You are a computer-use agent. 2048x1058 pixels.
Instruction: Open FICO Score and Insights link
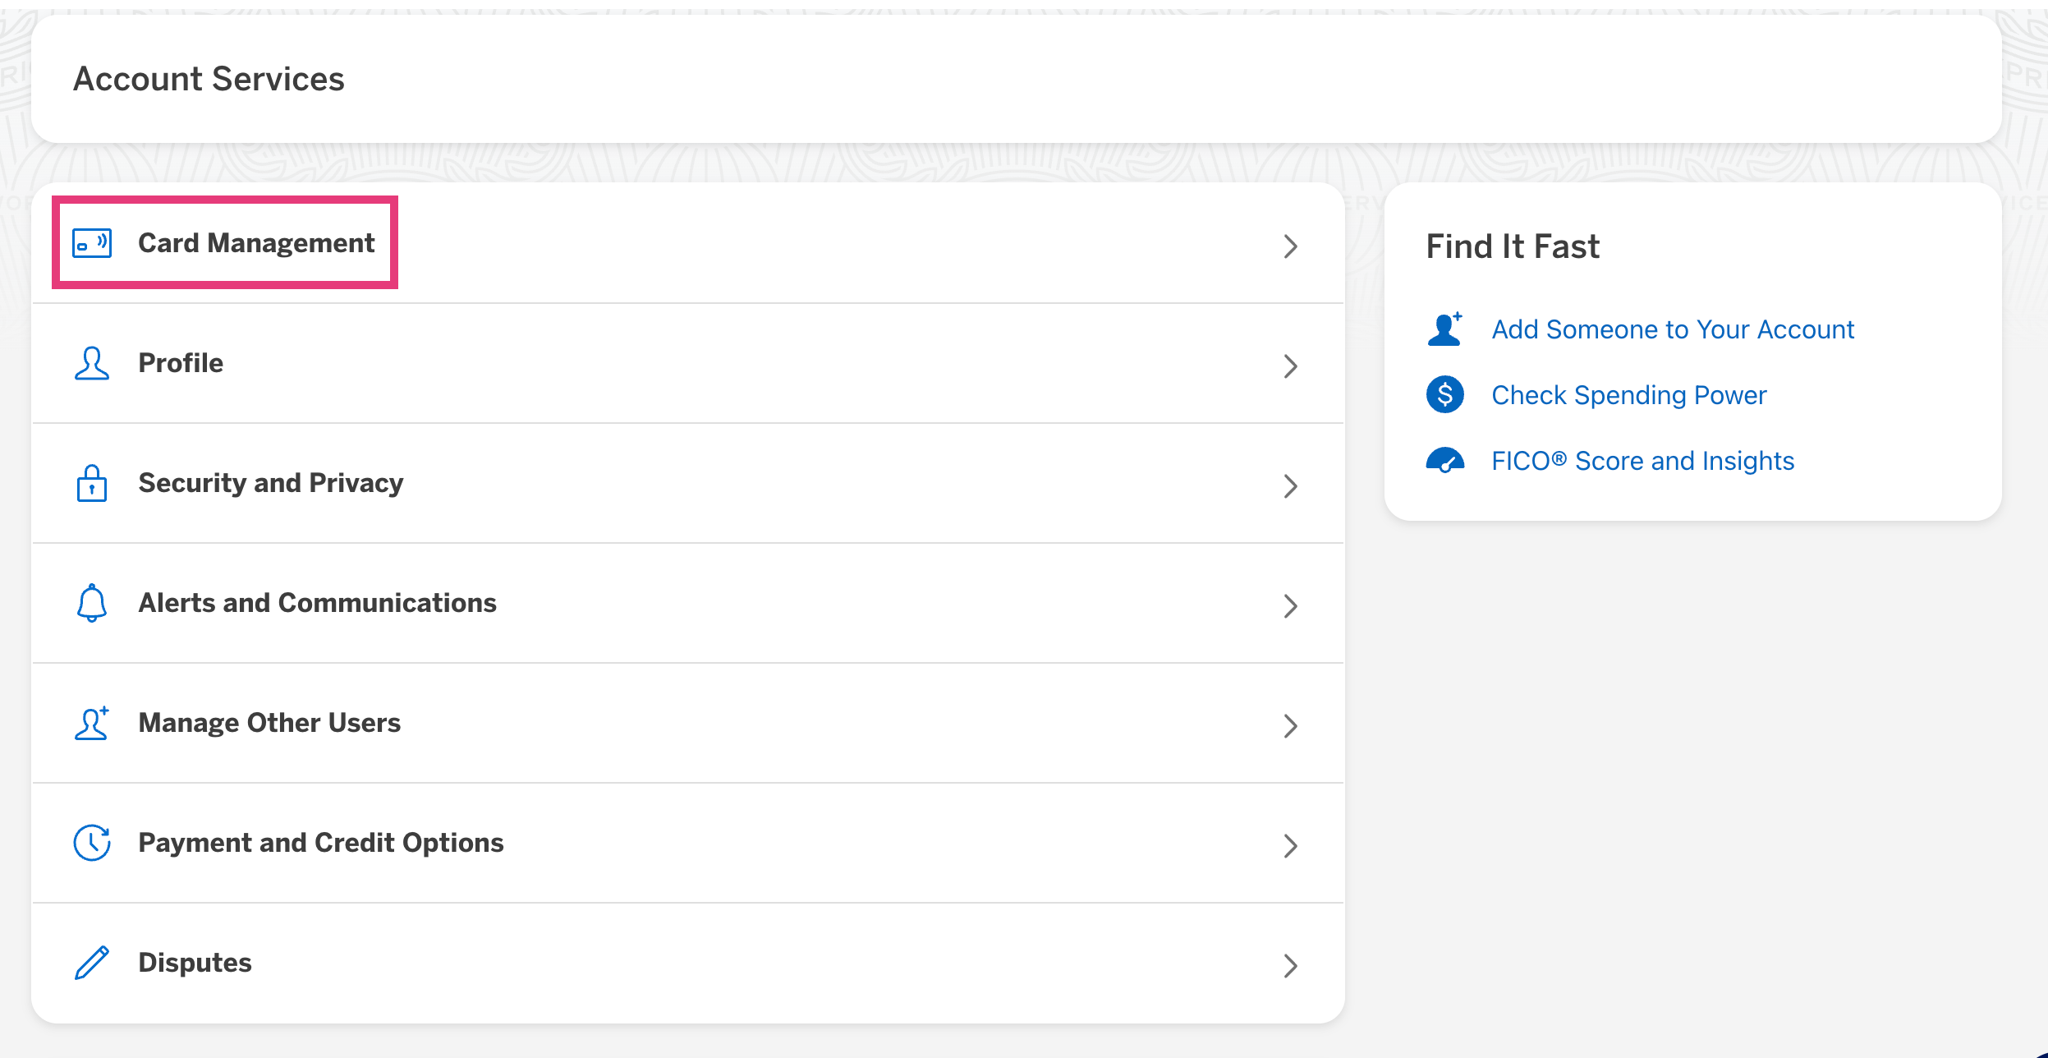click(x=1642, y=461)
